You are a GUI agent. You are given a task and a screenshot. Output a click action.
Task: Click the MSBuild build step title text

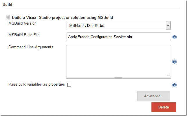coord(62,18)
